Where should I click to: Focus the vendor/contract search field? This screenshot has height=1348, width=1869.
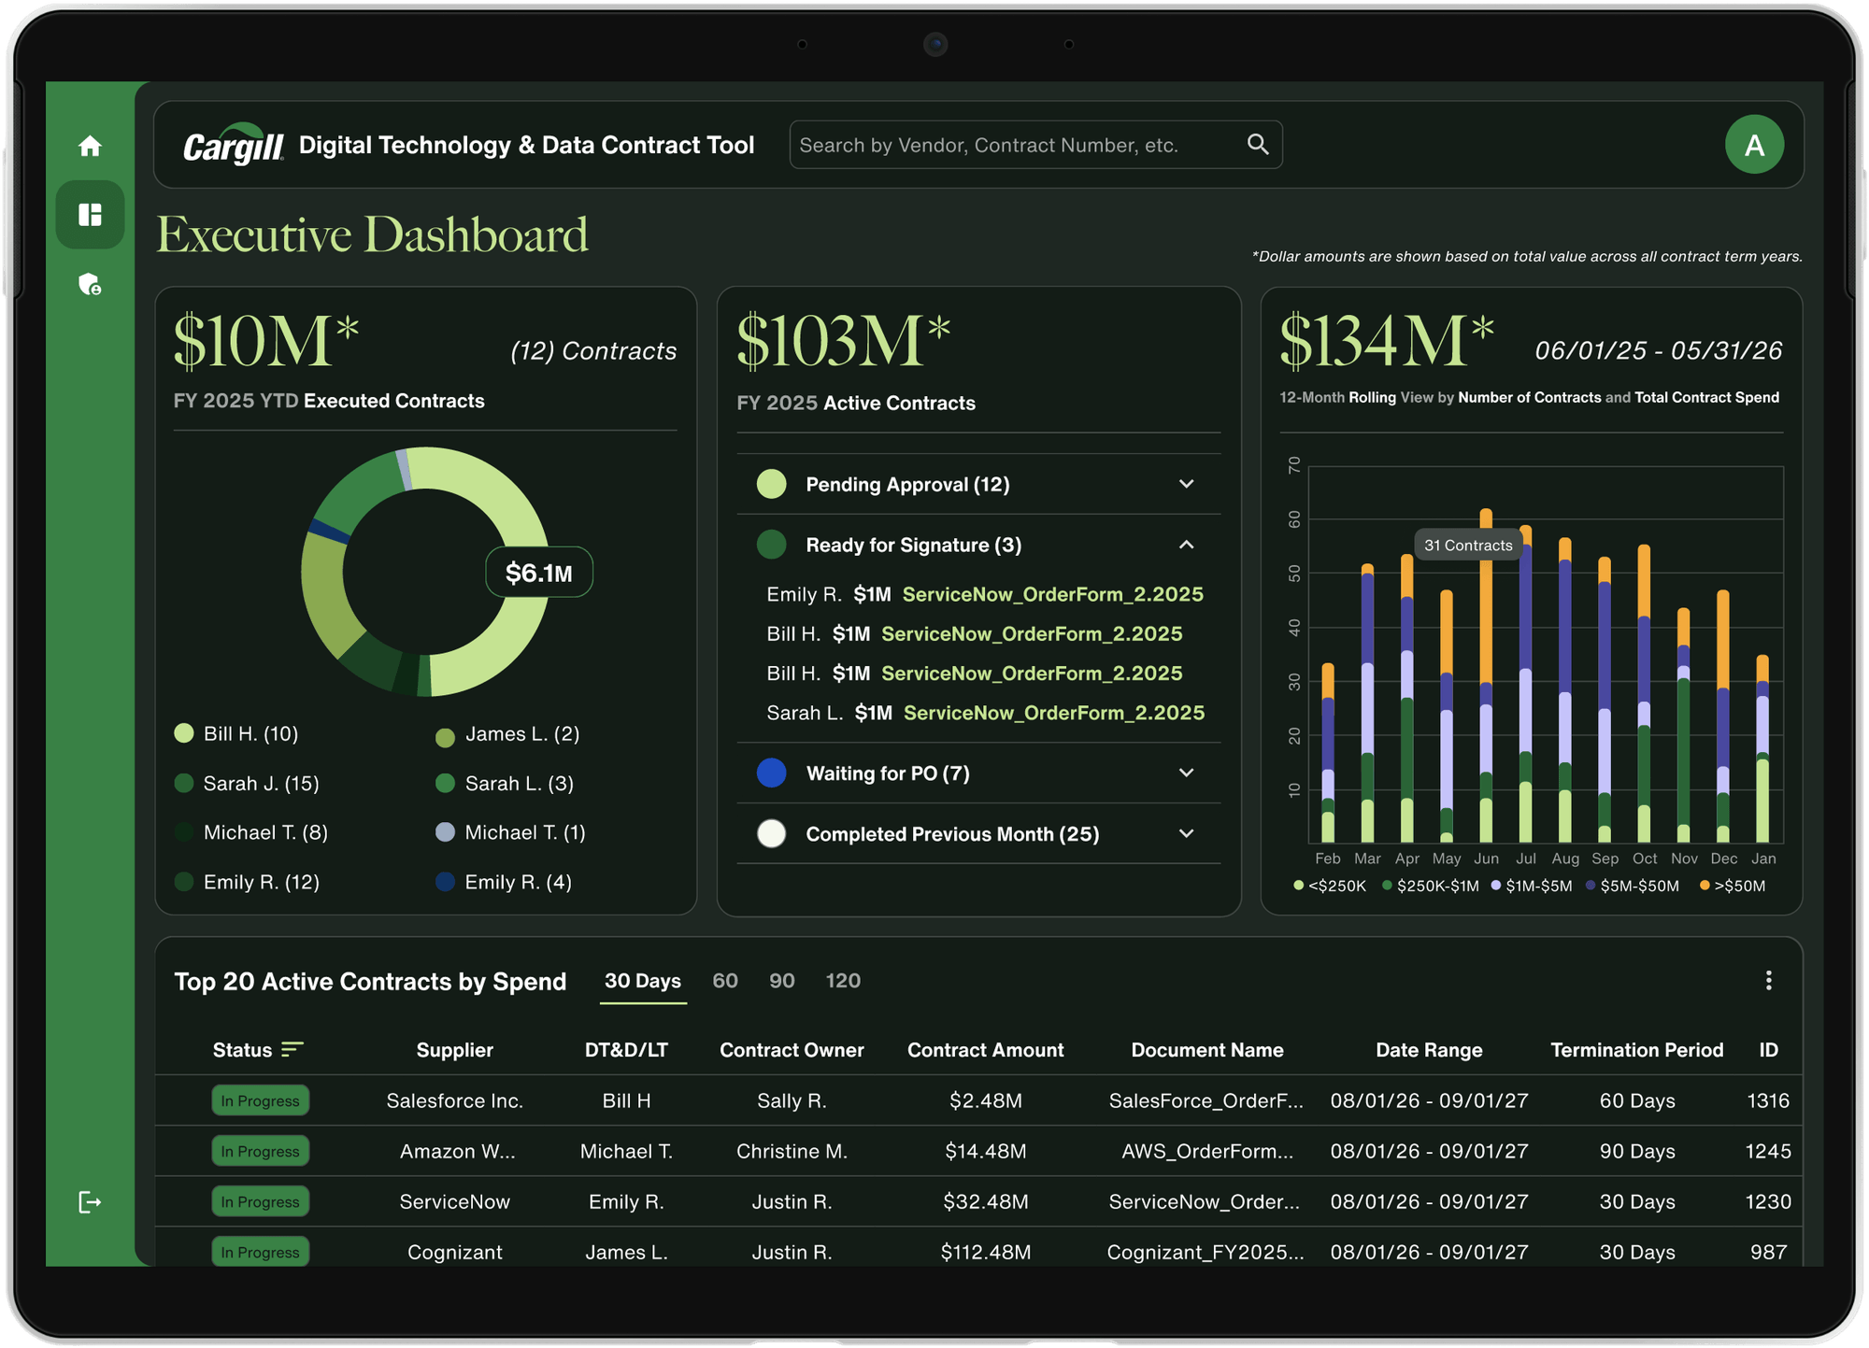[x=1035, y=145]
